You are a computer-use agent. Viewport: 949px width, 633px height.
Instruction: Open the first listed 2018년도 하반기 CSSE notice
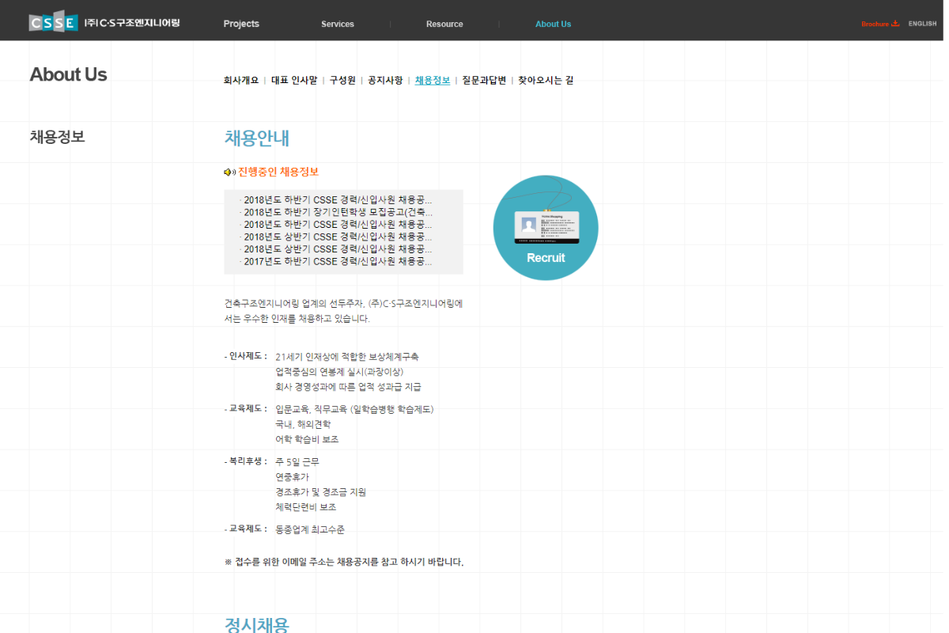(x=338, y=199)
